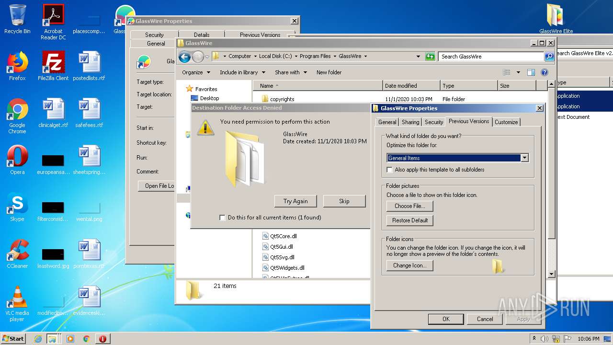Open the General Items optimize dropdown
The height and width of the screenshot is (345, 613).
pyautogui.click(x=525, y=158)
